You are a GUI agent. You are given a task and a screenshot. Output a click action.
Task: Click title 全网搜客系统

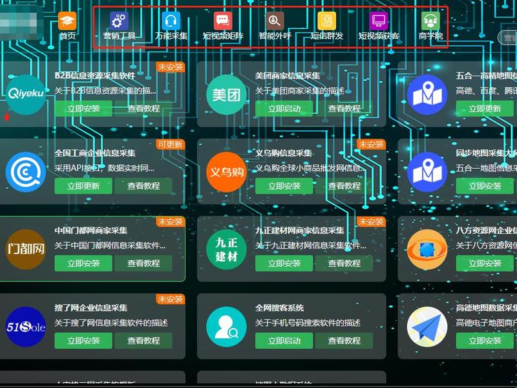[280, 308]
